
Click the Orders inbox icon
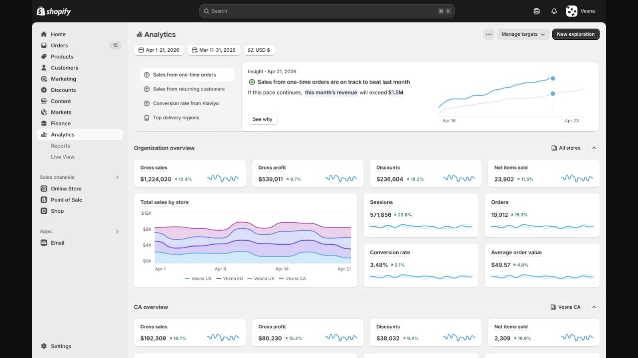click(x=44, y=45)
